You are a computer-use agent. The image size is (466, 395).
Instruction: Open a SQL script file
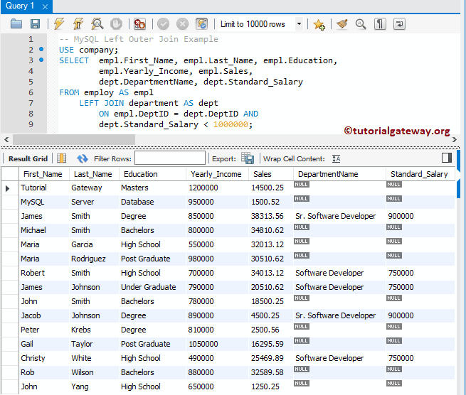tap(16, 23)
